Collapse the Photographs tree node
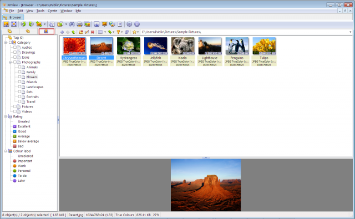This screenshot has width=355, height=219. tap(10, 62)
